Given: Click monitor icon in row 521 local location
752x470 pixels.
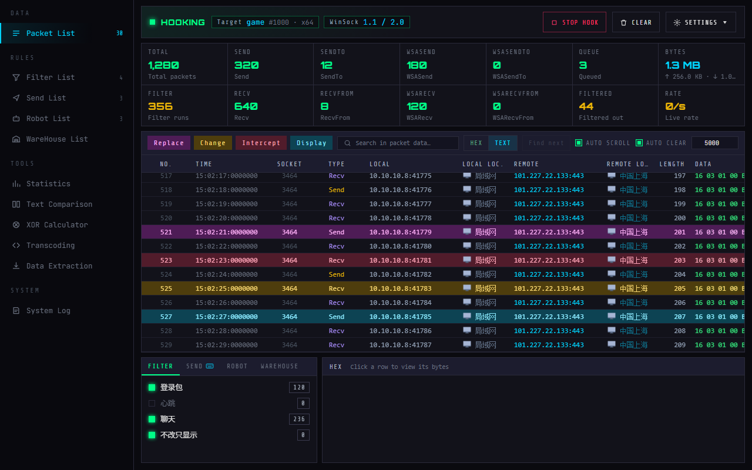Looking at the screenshot, I should [x=467, y=232].
